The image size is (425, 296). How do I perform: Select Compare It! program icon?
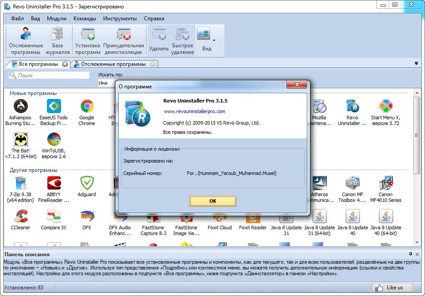pos(54,216)
